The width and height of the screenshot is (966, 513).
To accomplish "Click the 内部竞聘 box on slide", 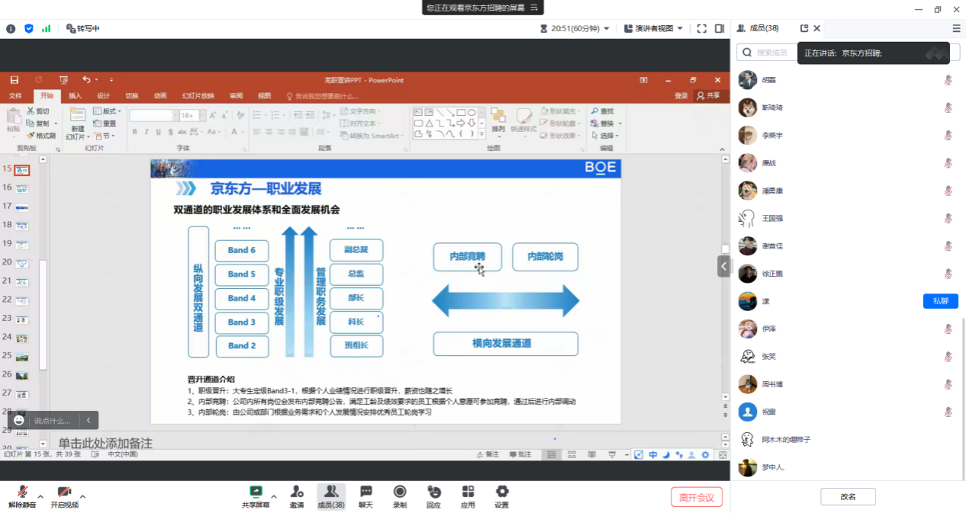I will [467, 257].
